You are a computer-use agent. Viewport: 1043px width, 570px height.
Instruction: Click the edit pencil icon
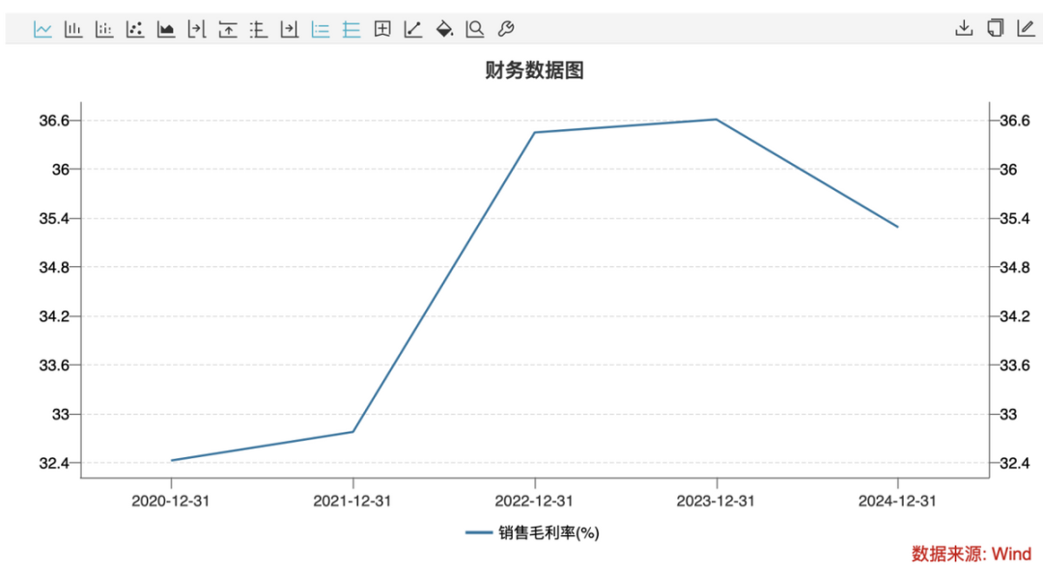(1026, 28)
